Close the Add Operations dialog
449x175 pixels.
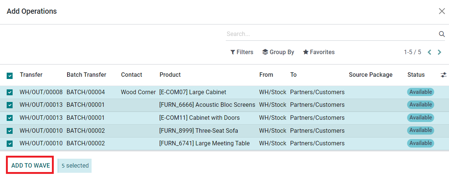point(442,11)
